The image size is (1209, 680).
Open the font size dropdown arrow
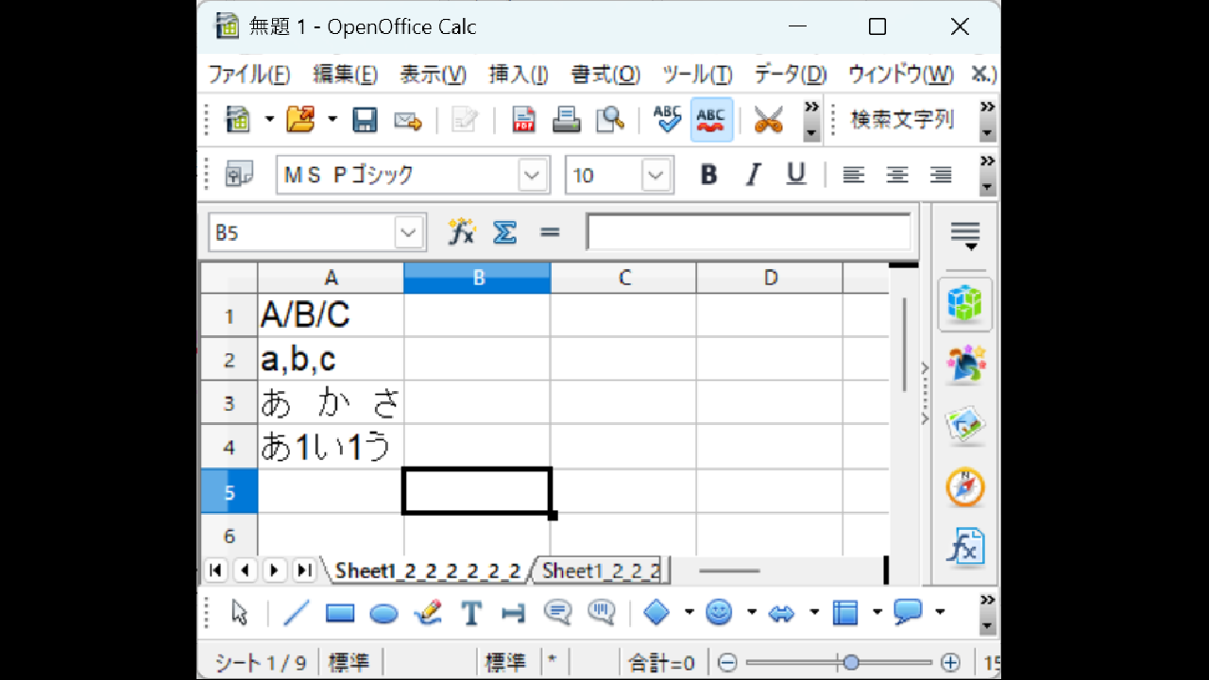[x=656, y=175]
